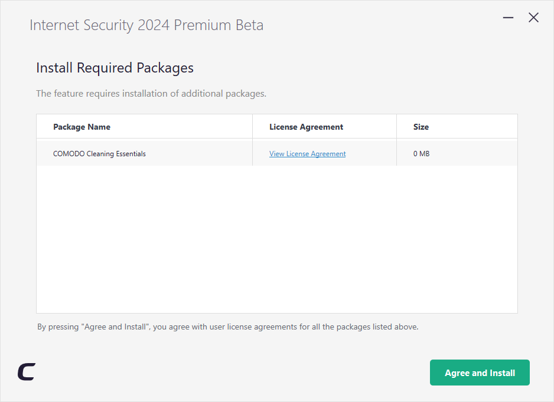
Task: Click the text about feature requiring additional packages
Action: coord(151,94)
